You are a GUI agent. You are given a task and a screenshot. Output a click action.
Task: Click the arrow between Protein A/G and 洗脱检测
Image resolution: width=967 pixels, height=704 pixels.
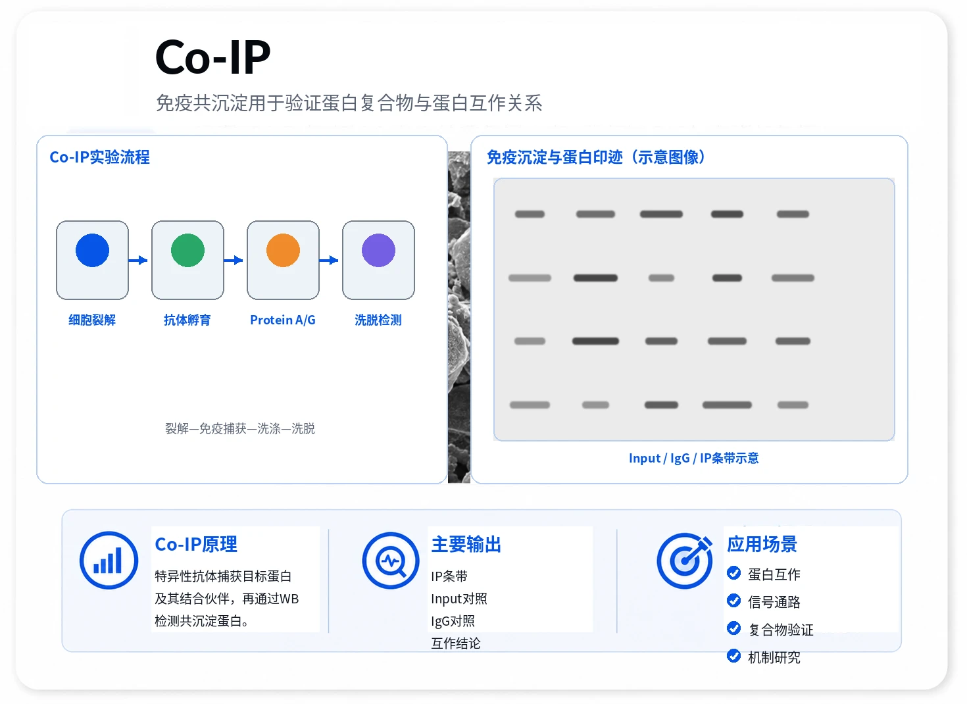point(329,260)
